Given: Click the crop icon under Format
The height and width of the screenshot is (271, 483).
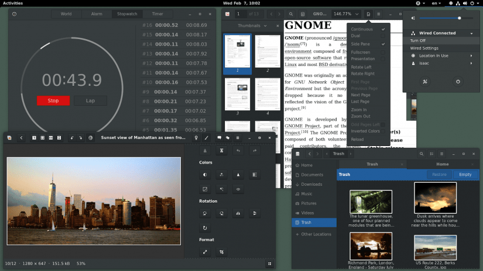Looking at the screenshot, I should point(222,252).
